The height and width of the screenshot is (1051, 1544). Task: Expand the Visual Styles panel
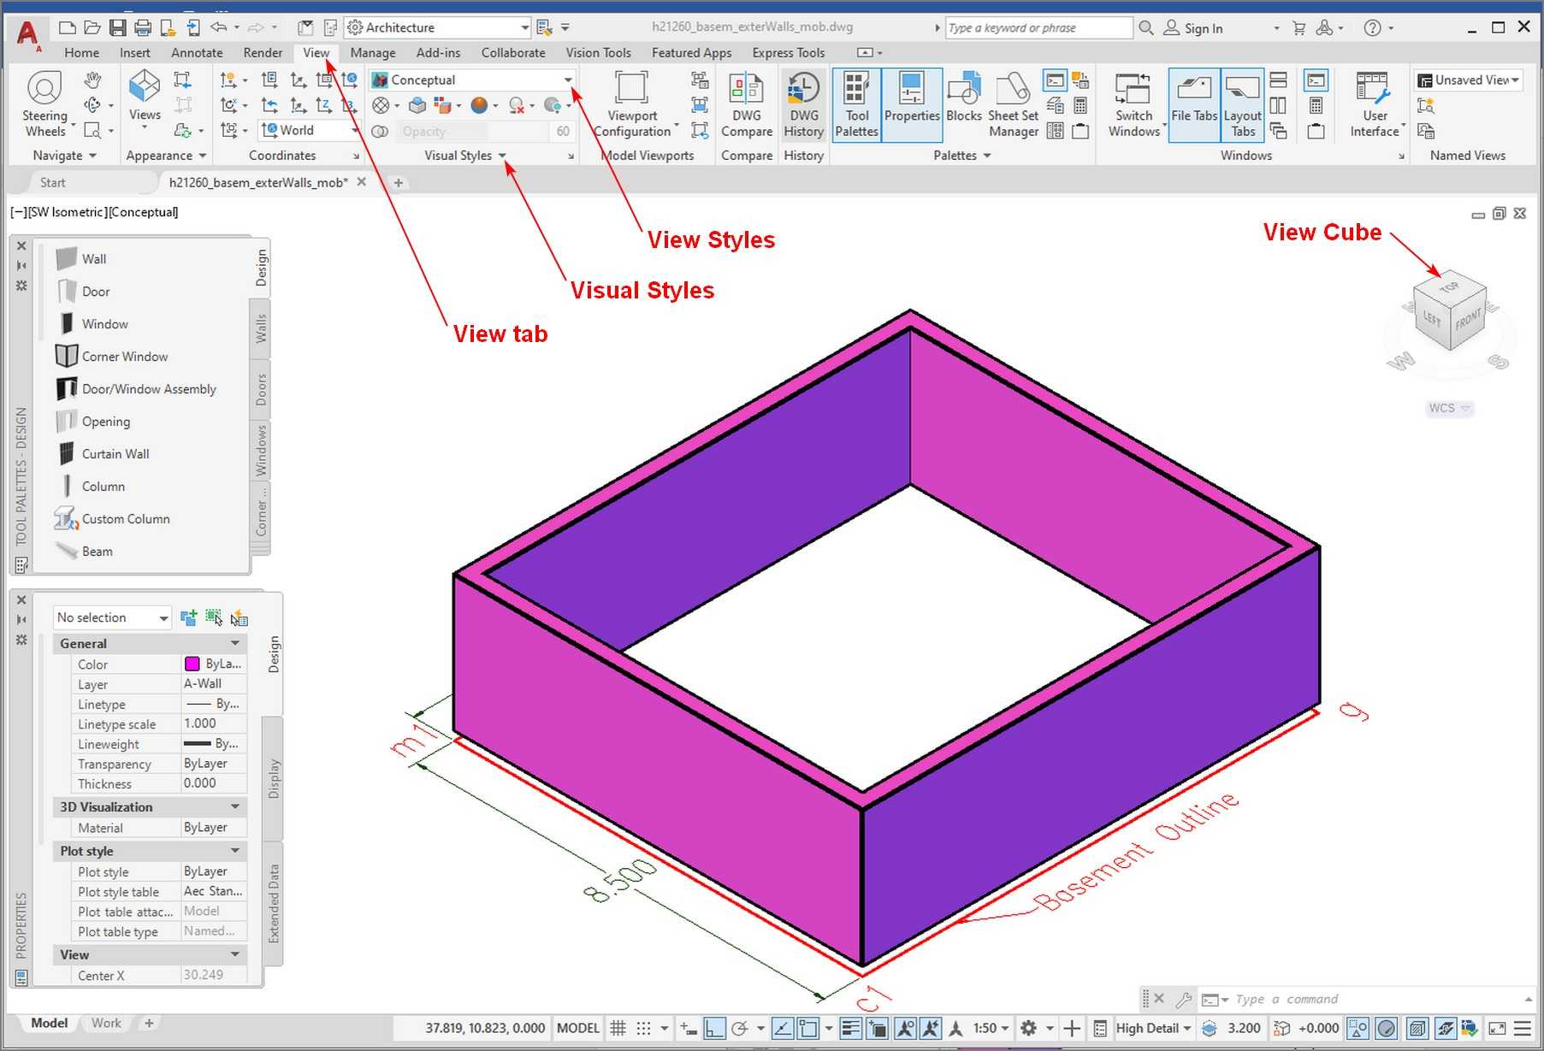click(x=465, y=155)
